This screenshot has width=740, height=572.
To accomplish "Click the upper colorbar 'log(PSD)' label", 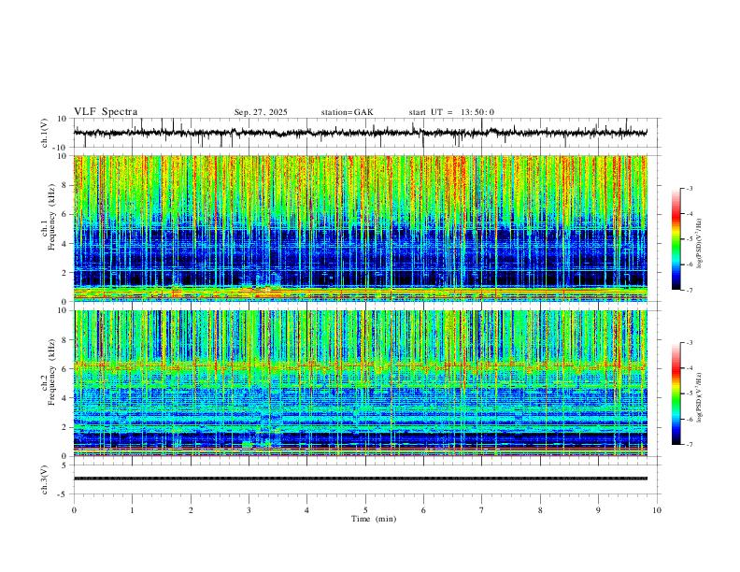I will tap(699, 243).
